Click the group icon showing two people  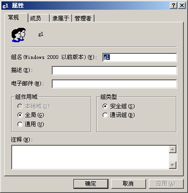tap(19, 35)
